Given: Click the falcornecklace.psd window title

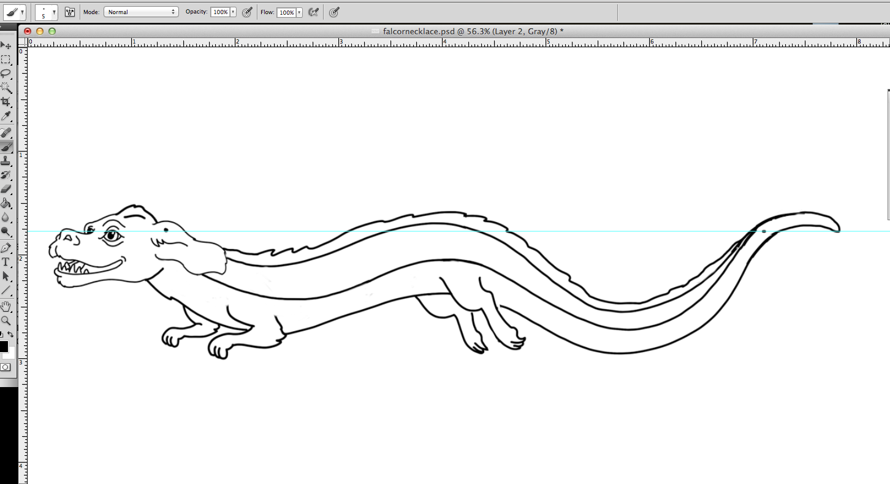Looking at the screenshot, I should point(473,31).
